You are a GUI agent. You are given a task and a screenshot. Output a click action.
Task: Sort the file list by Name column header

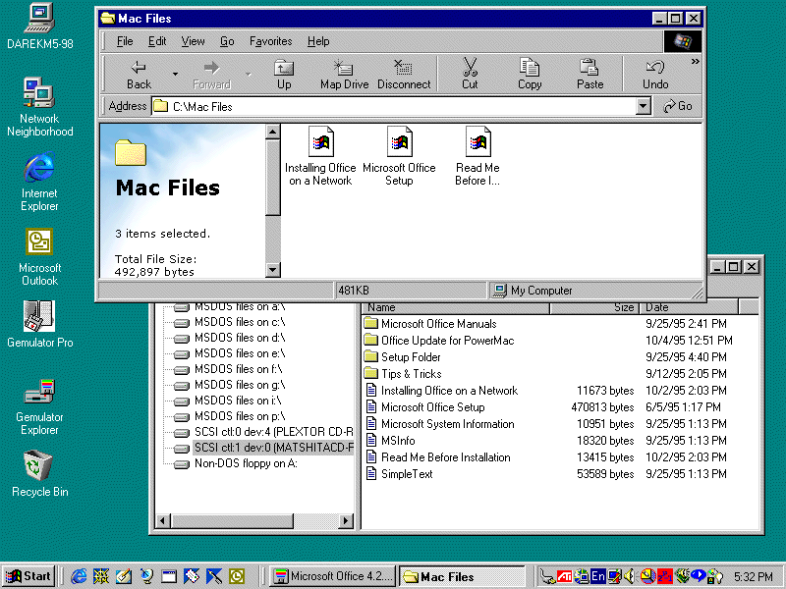pyautogui.click(x=456, y=307)
